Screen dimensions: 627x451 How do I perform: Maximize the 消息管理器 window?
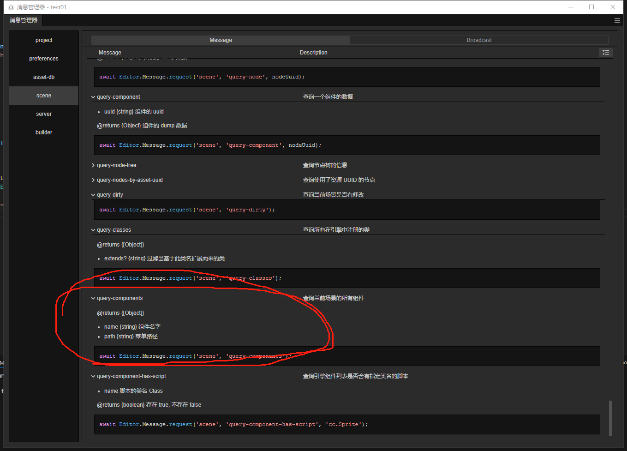tap(591, 7)
